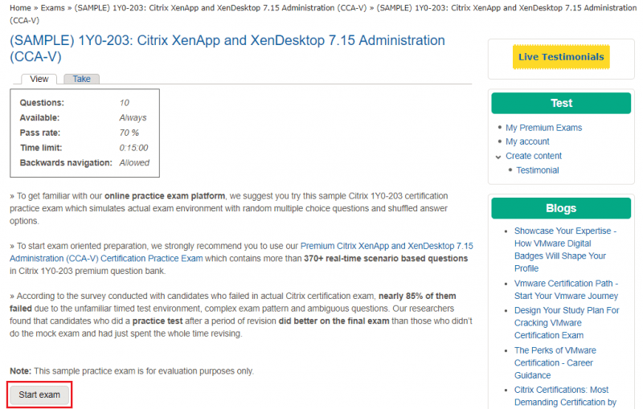
Task: Click Exams in the breadcrumb
Action: click(x=52, y=8)
